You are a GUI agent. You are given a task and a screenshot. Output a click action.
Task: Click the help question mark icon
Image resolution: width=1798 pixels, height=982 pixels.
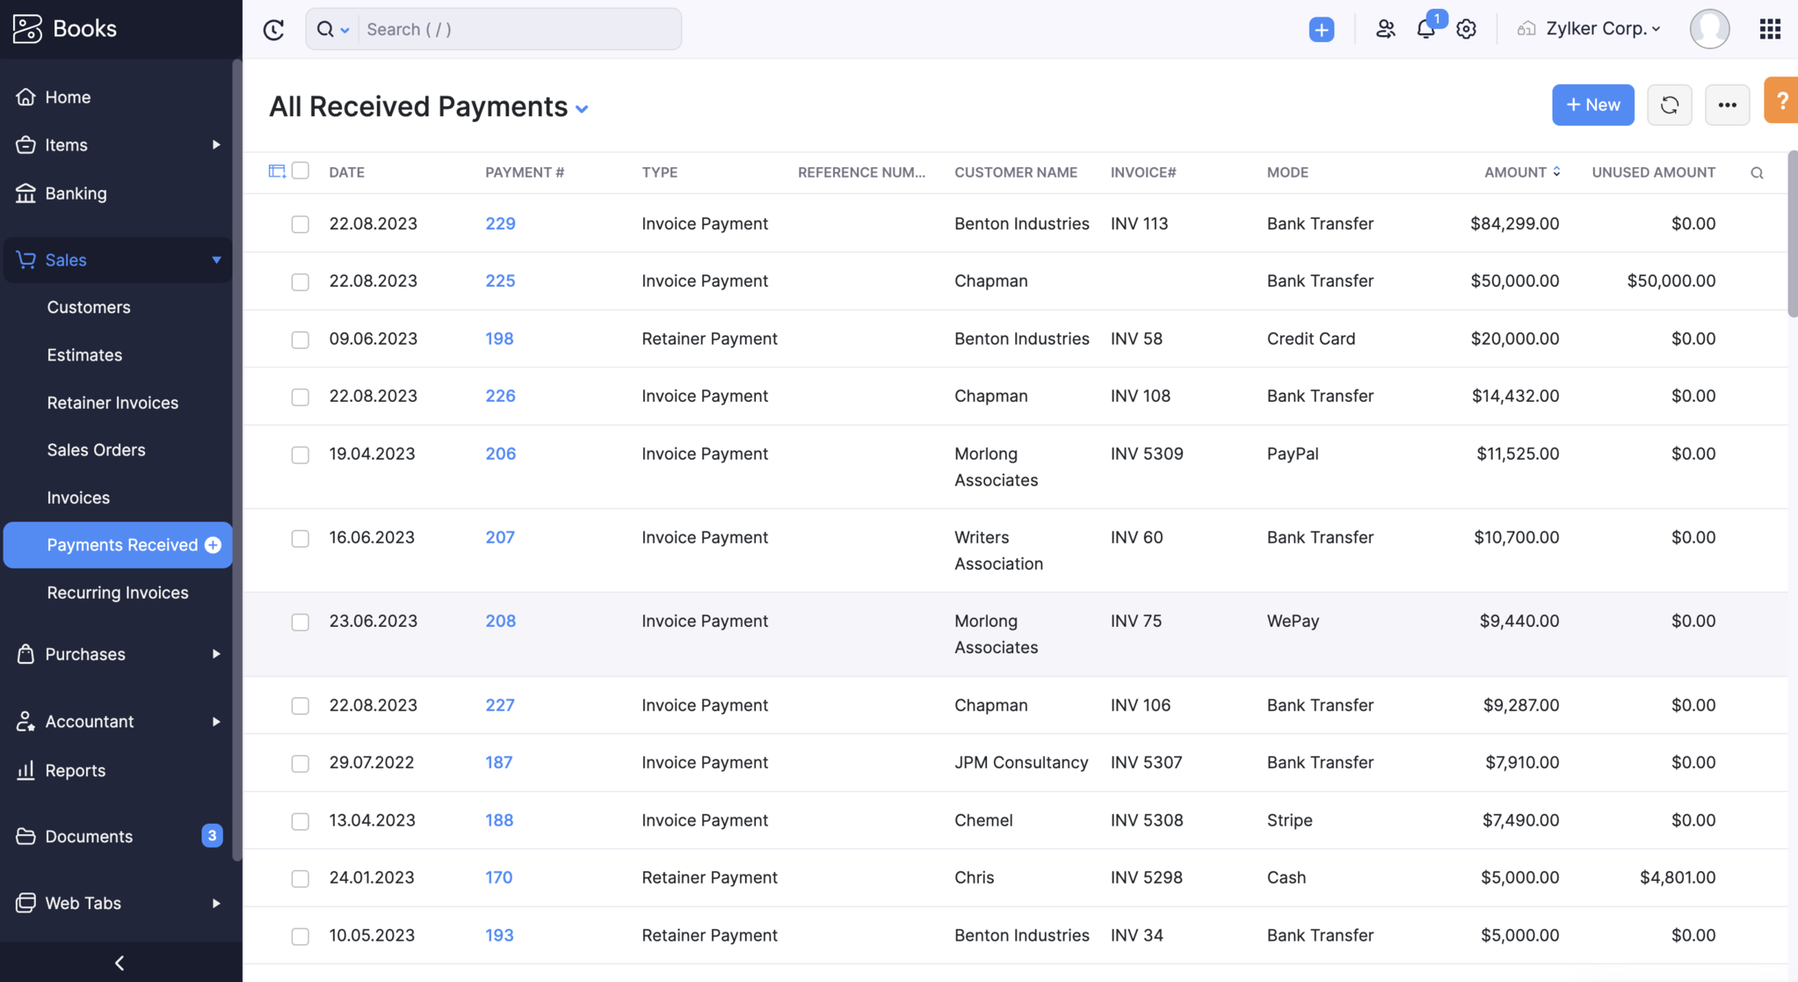point(1782,104)
